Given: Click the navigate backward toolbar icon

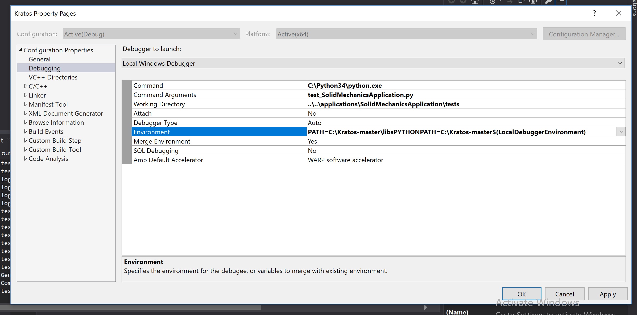Looking at the screenshot, I should point(452,2).
